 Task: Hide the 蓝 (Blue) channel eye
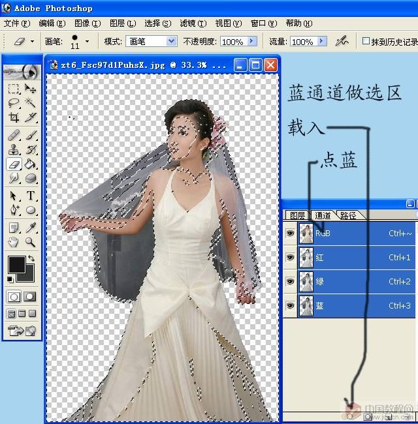tap(291, 306)
